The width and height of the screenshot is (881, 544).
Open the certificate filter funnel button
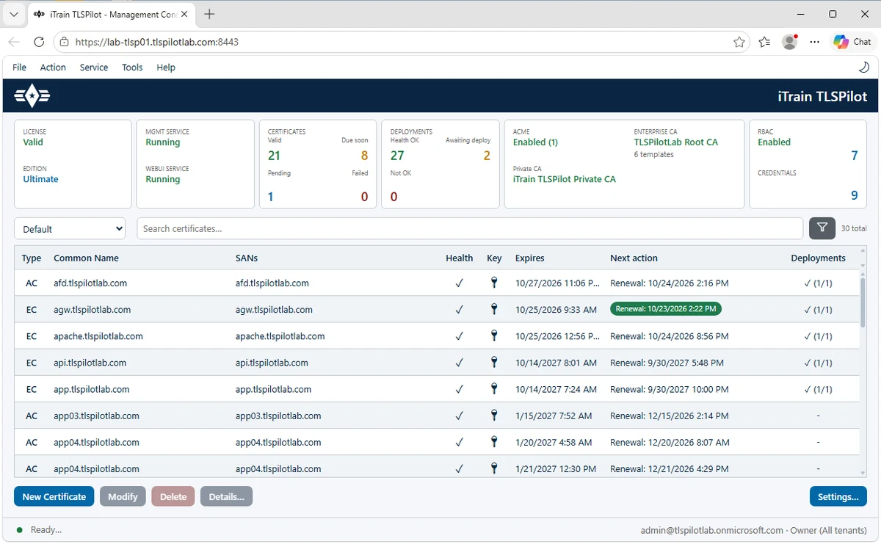pyautogui.click(x=822, y=228)
